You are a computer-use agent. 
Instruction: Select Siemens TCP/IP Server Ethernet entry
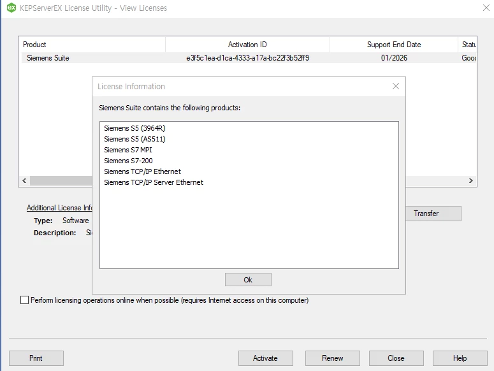tap(154, 182)
